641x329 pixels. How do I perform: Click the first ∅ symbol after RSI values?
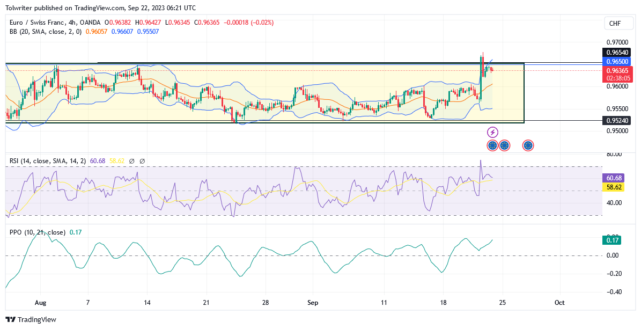[x=131, y=161]
